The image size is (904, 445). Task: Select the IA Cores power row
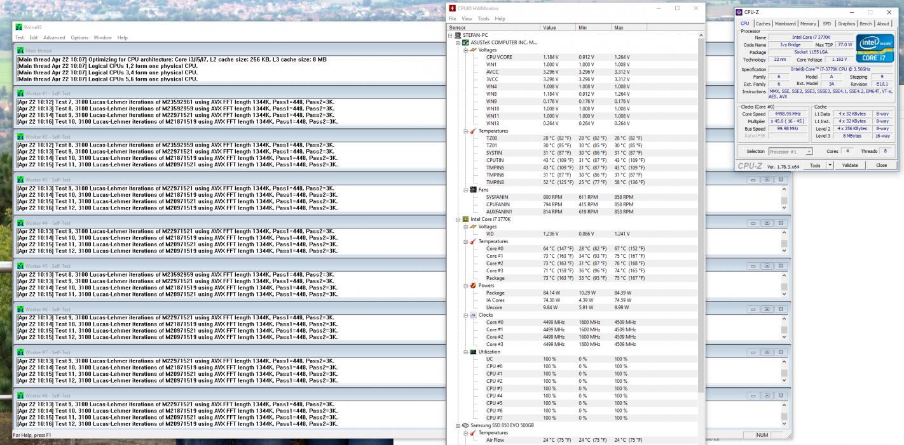pyautogui.click(x=572, y=300)
